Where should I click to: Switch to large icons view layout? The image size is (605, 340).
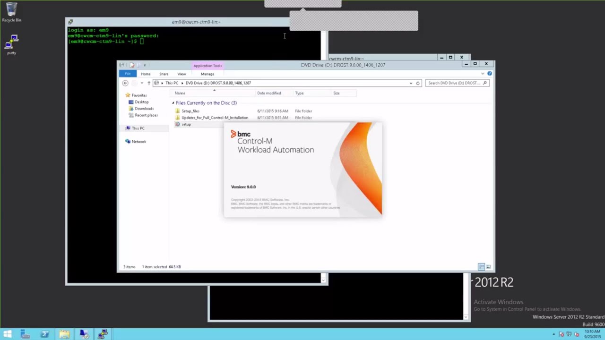click(x=489, y=267)
